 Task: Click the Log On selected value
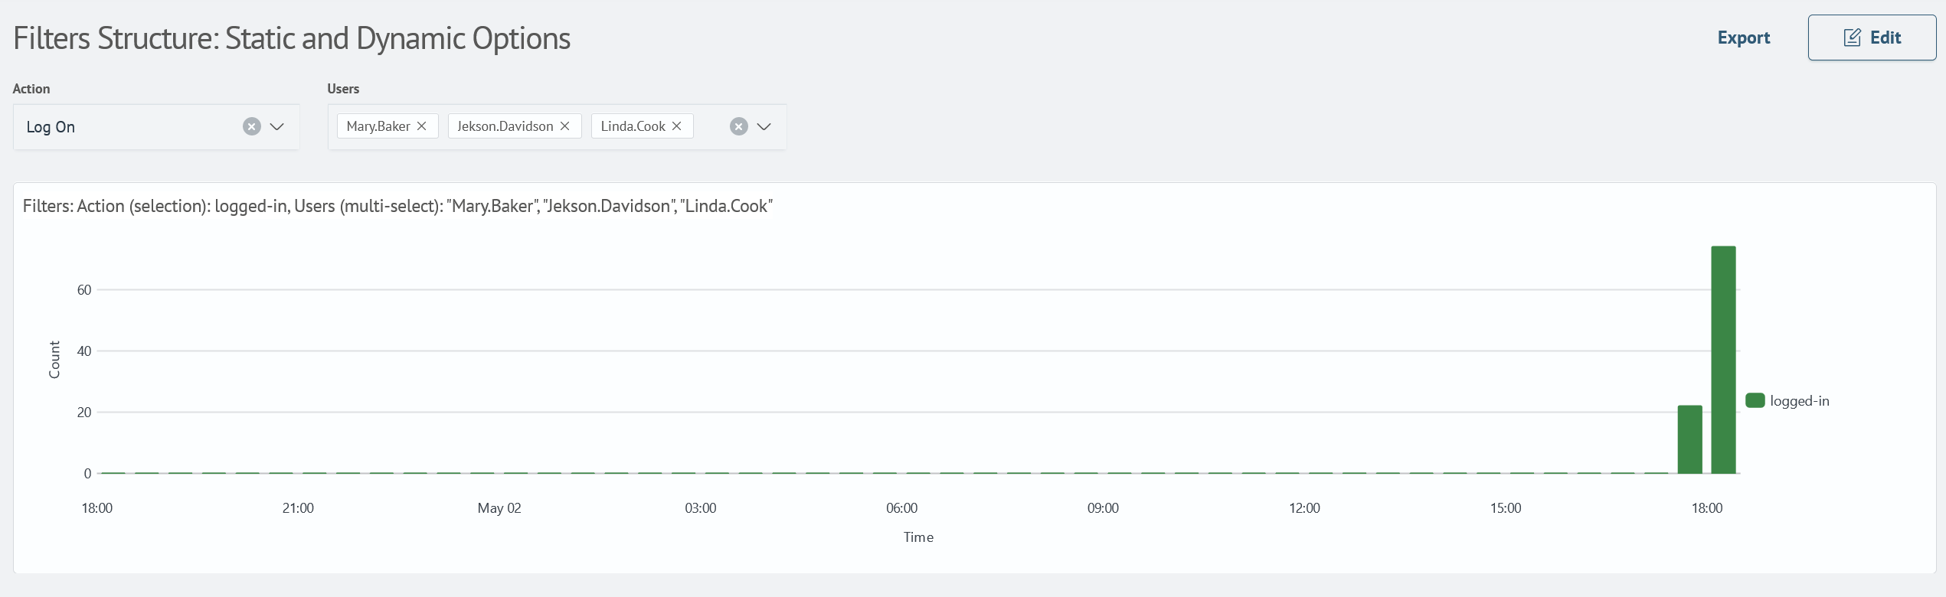[51, 127]
